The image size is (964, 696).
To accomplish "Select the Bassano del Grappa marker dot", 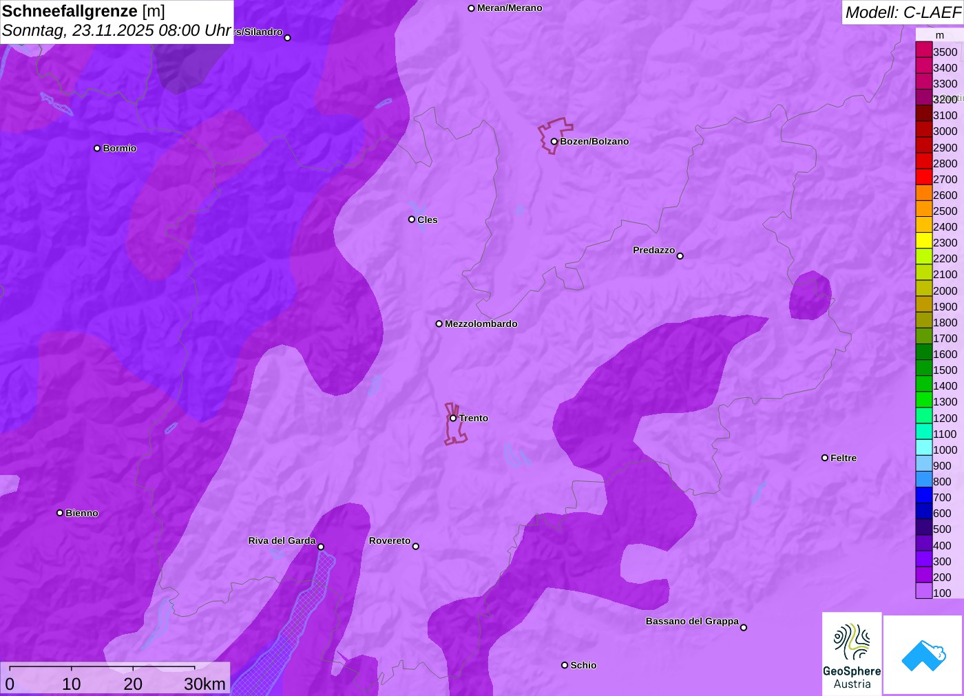I will pyautogui.click(x=744, y=627).
